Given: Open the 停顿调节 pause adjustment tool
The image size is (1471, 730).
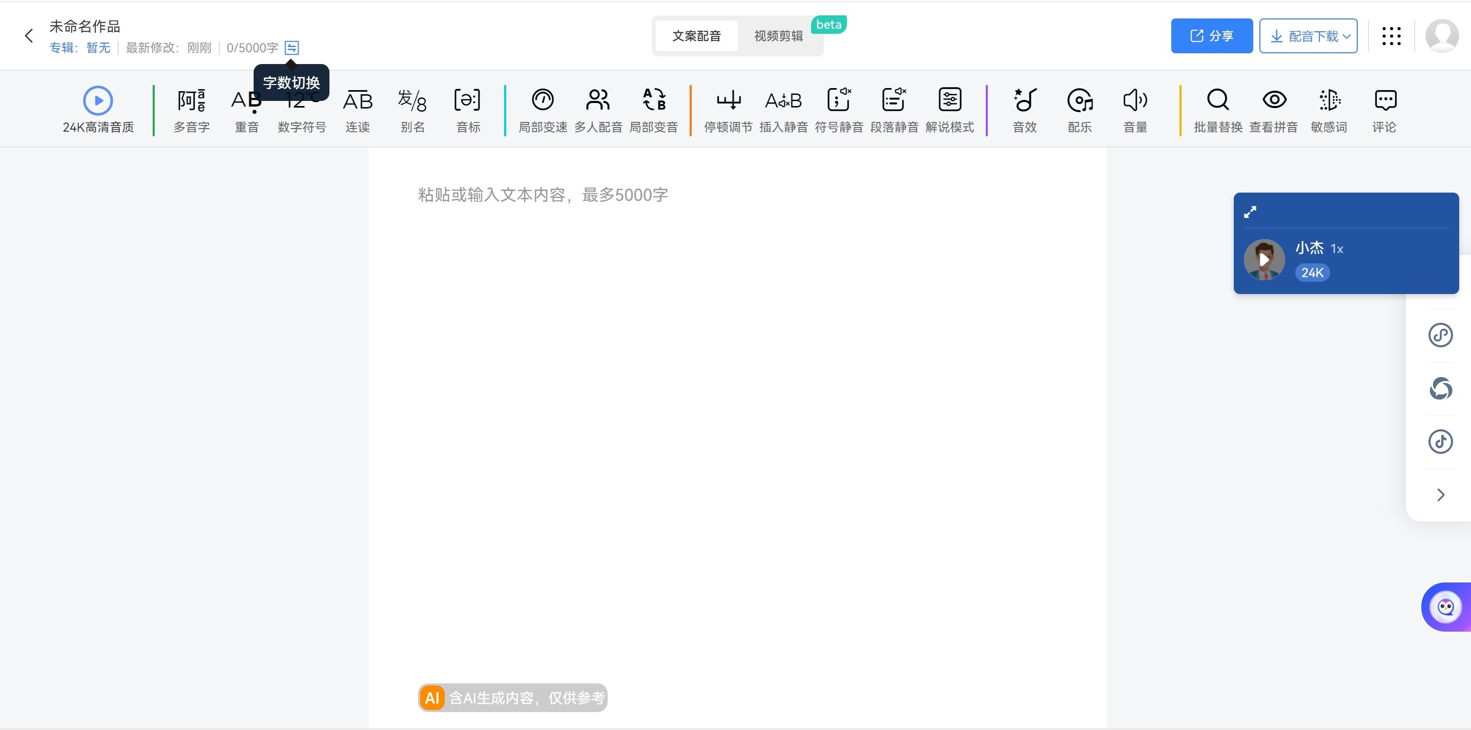Looking at the screenshot, I should tap(729, 110).
